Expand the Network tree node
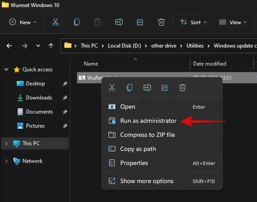The height and width of the screenshot is (202, 257). pos(7,161)
